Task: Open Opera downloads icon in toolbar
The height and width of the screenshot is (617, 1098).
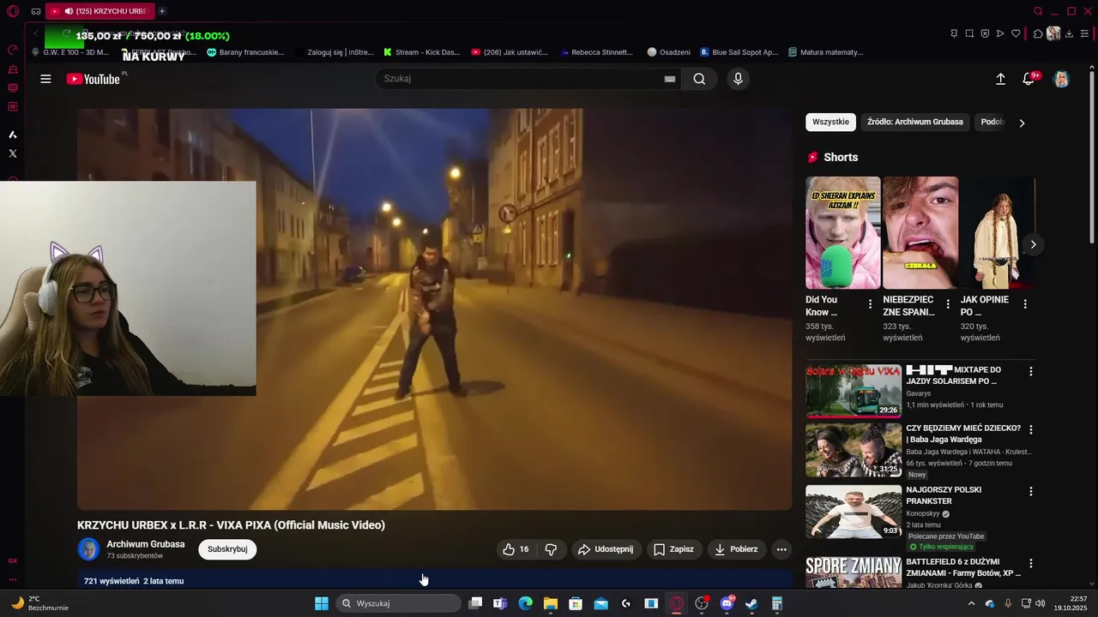Action: [x=1069, y=33]
